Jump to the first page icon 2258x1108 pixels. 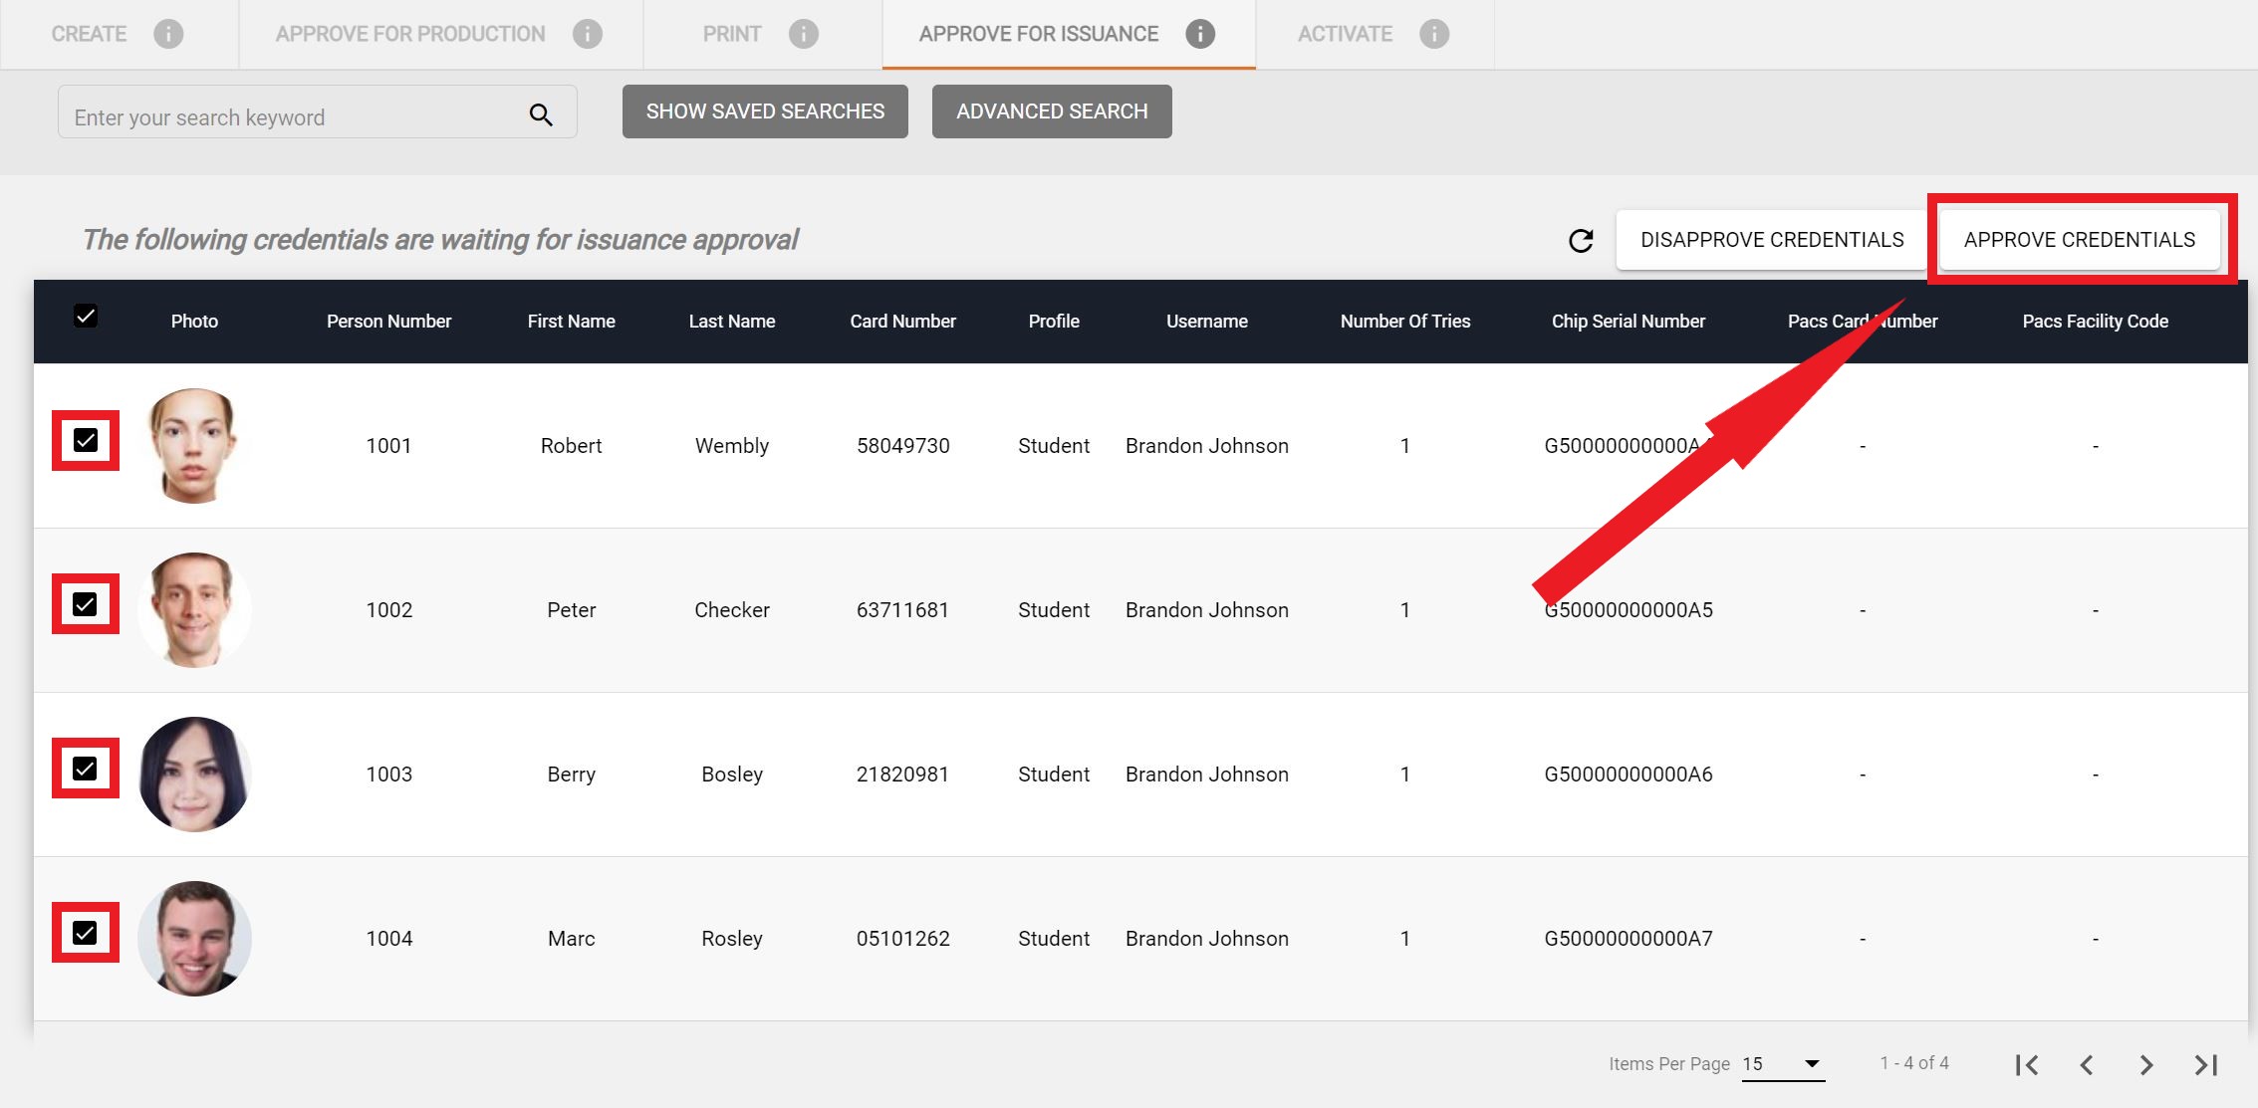(x=2026, y=1065)
